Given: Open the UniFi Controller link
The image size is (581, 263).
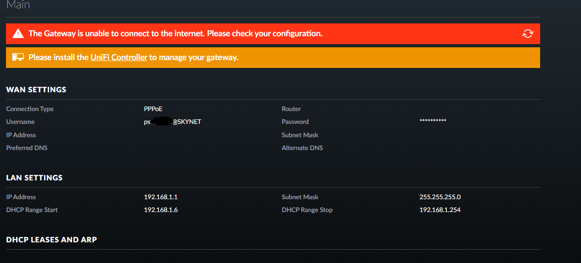Looking at the screenshot, I should 118,57.
